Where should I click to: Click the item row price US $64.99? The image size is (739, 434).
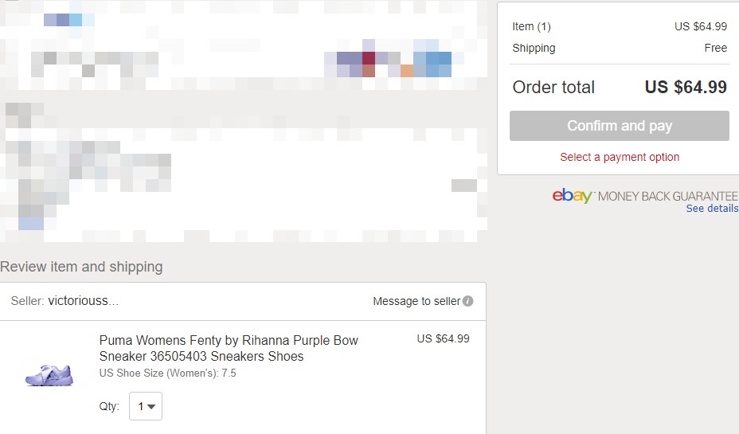[443, 338]
